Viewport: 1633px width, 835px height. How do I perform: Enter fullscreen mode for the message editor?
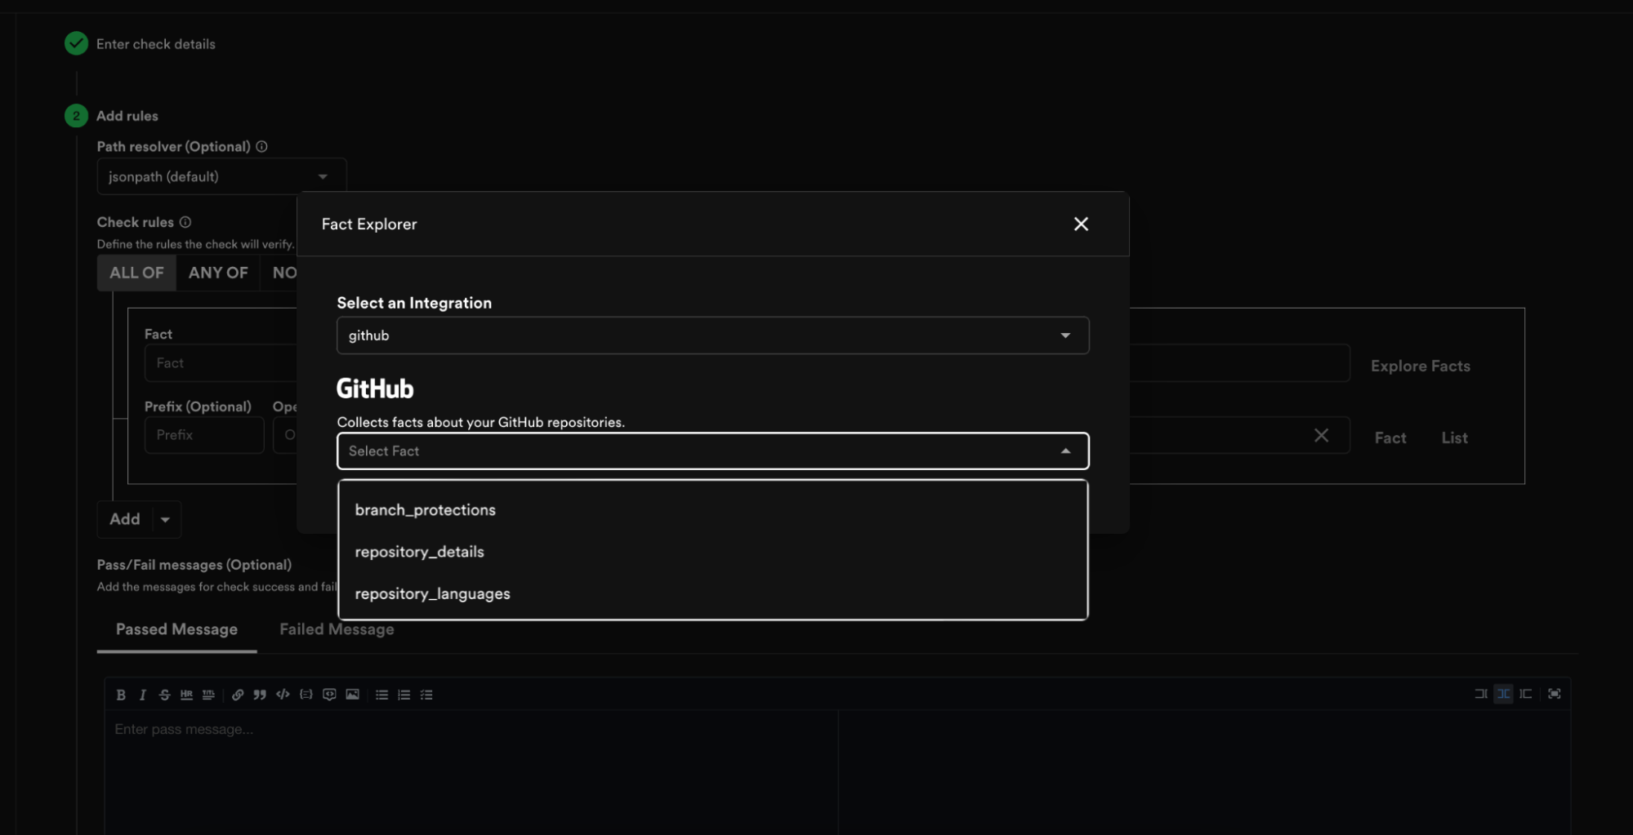1554,694
